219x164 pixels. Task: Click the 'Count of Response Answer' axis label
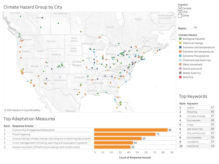(135, 158)
